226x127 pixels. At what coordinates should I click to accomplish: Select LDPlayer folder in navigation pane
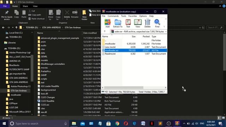pyautogui.click(x=13, y=103)
